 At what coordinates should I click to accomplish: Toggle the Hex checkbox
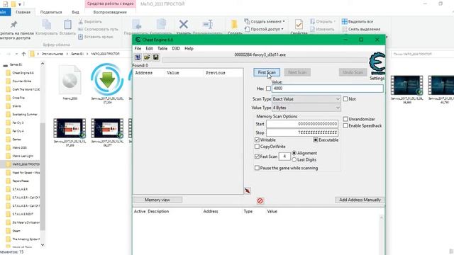pos(268,89)
